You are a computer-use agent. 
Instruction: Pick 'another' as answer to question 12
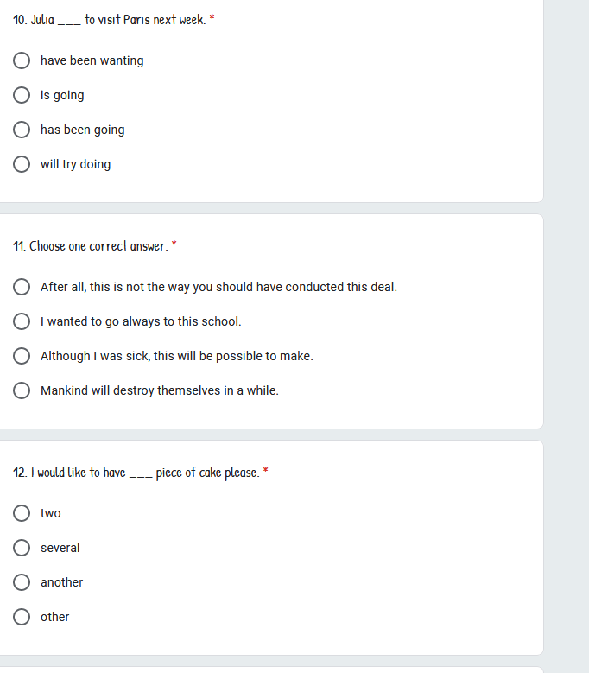(x=22, y=582)
